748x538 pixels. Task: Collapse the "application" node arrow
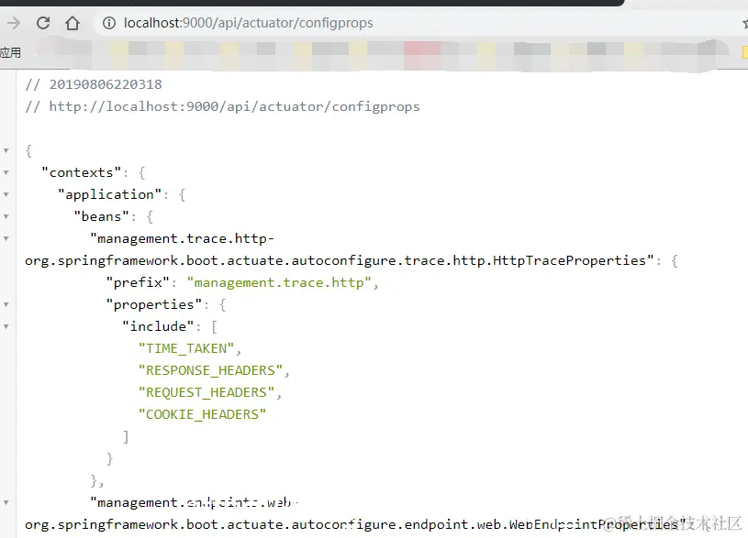tap(6, 194)
